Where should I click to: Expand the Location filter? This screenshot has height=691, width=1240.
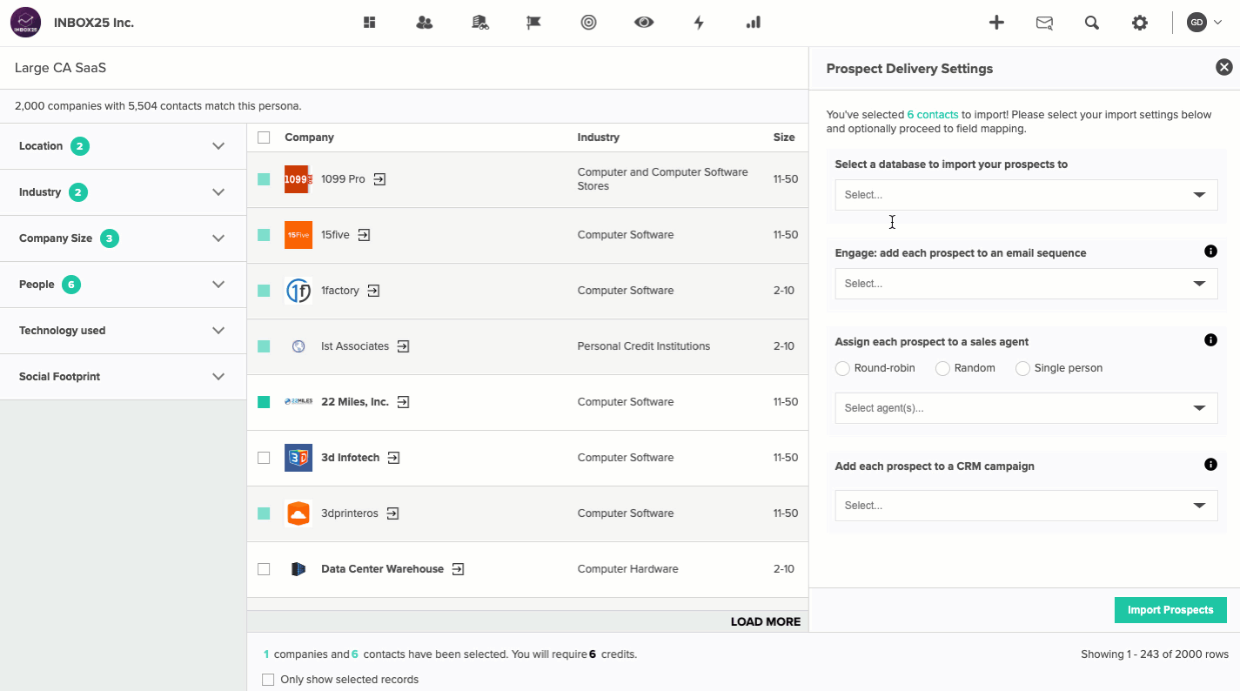[124, 146]
